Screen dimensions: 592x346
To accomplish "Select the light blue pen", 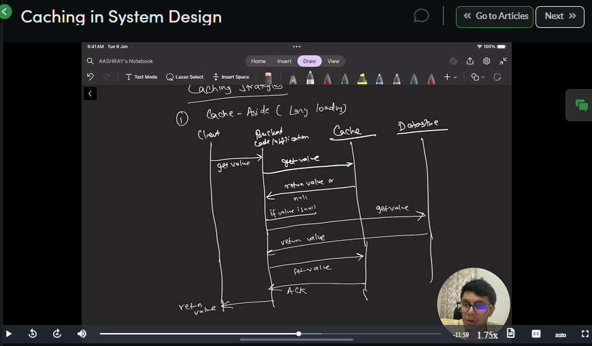I will [380, 78].
